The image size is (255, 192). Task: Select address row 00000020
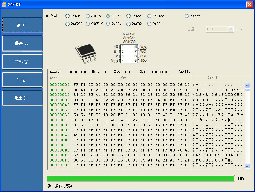tap(60, 95)
